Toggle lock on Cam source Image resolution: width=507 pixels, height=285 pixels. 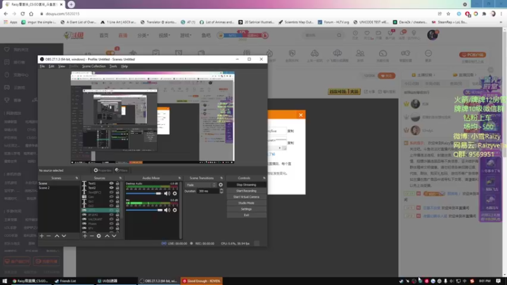[117, 197]
